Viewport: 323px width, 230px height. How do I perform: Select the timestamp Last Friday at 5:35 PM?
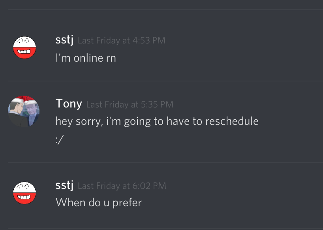pos(130,104)
